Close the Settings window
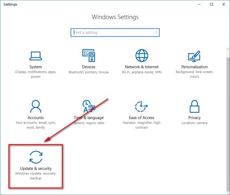Image resolution: width=230 pixels, height=195 pixels. click(224, 4)
